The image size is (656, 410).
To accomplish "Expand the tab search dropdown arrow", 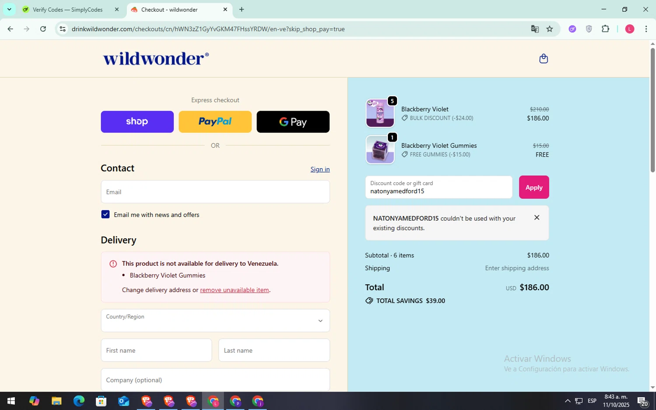I will point(9,9).
